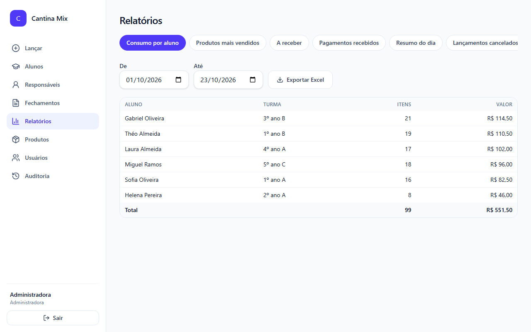The width and height of the screenshot is (531, 332).
Task: Click the Usuários people icon
Action: click(x=16, y=158)
